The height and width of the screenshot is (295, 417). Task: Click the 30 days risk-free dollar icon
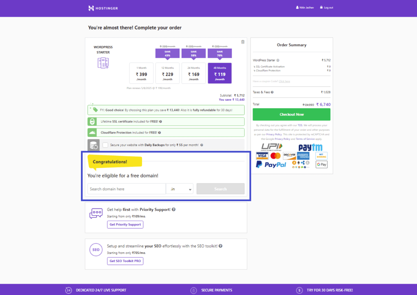coord(299,290)
